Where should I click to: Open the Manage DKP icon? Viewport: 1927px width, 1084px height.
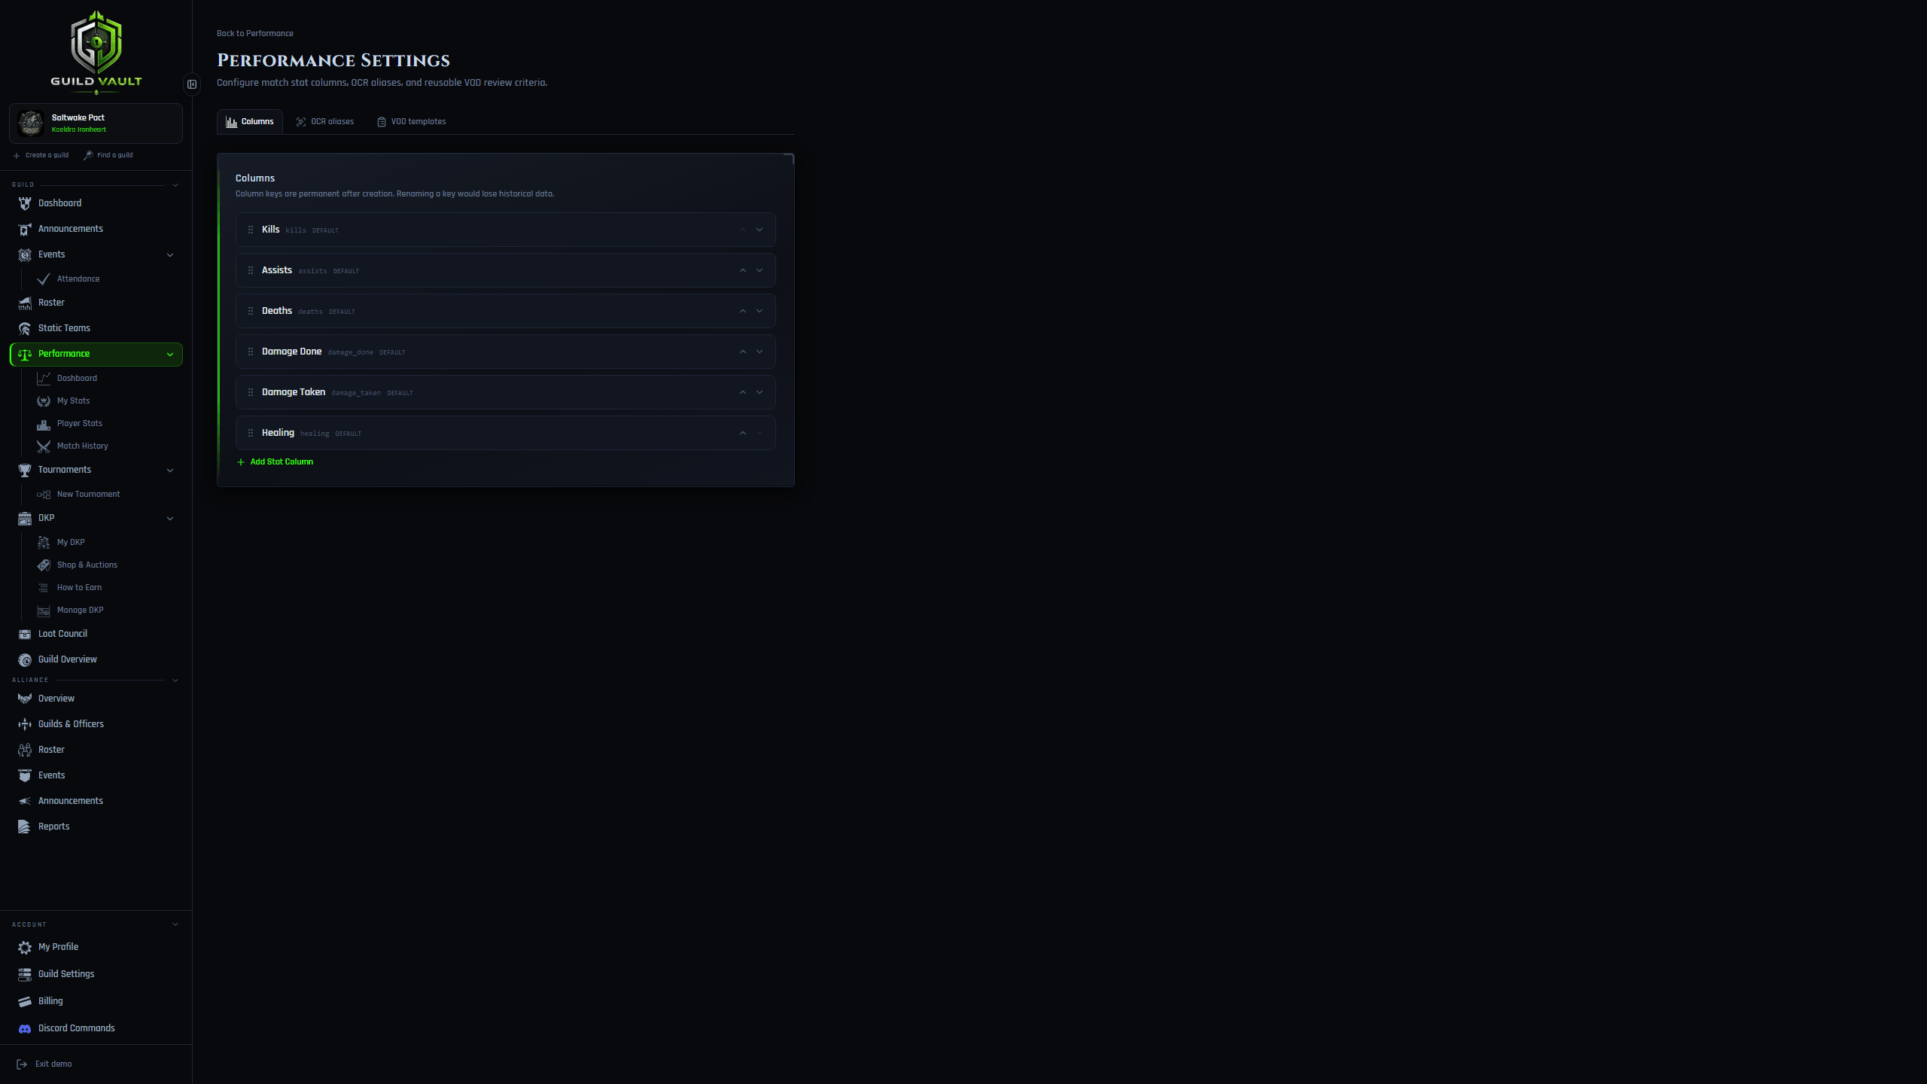point(44,611)
